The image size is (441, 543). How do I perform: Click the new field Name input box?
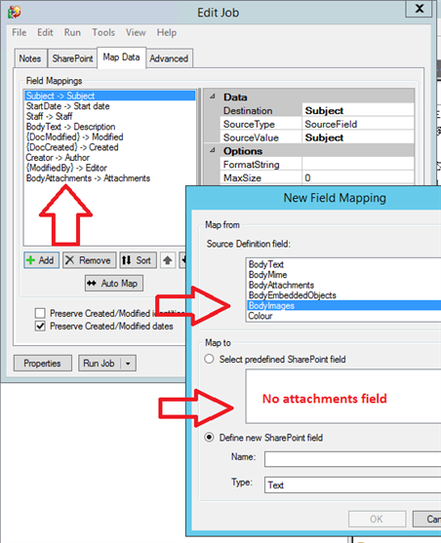coord(352,459)
